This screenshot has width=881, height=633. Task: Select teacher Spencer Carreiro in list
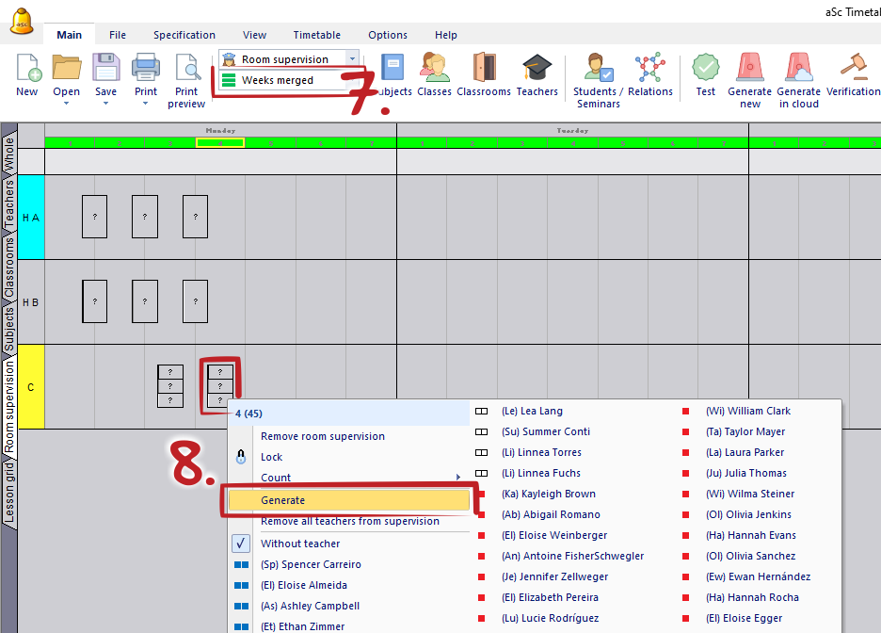pos(310,564)
